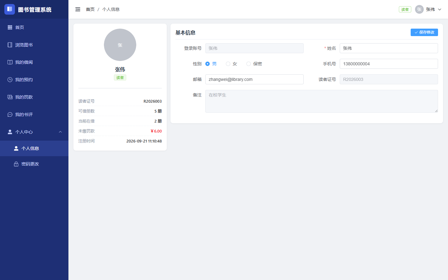Select the 保密 gender radio button
The image size is (448, 280).
249,64
